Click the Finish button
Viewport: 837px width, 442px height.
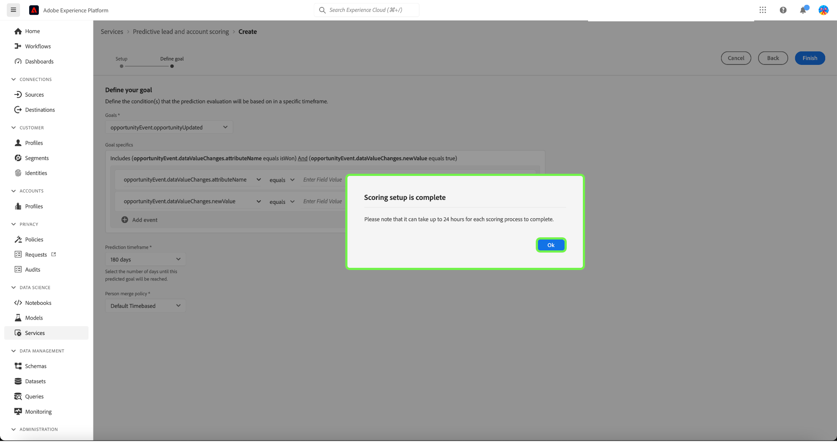810,58
